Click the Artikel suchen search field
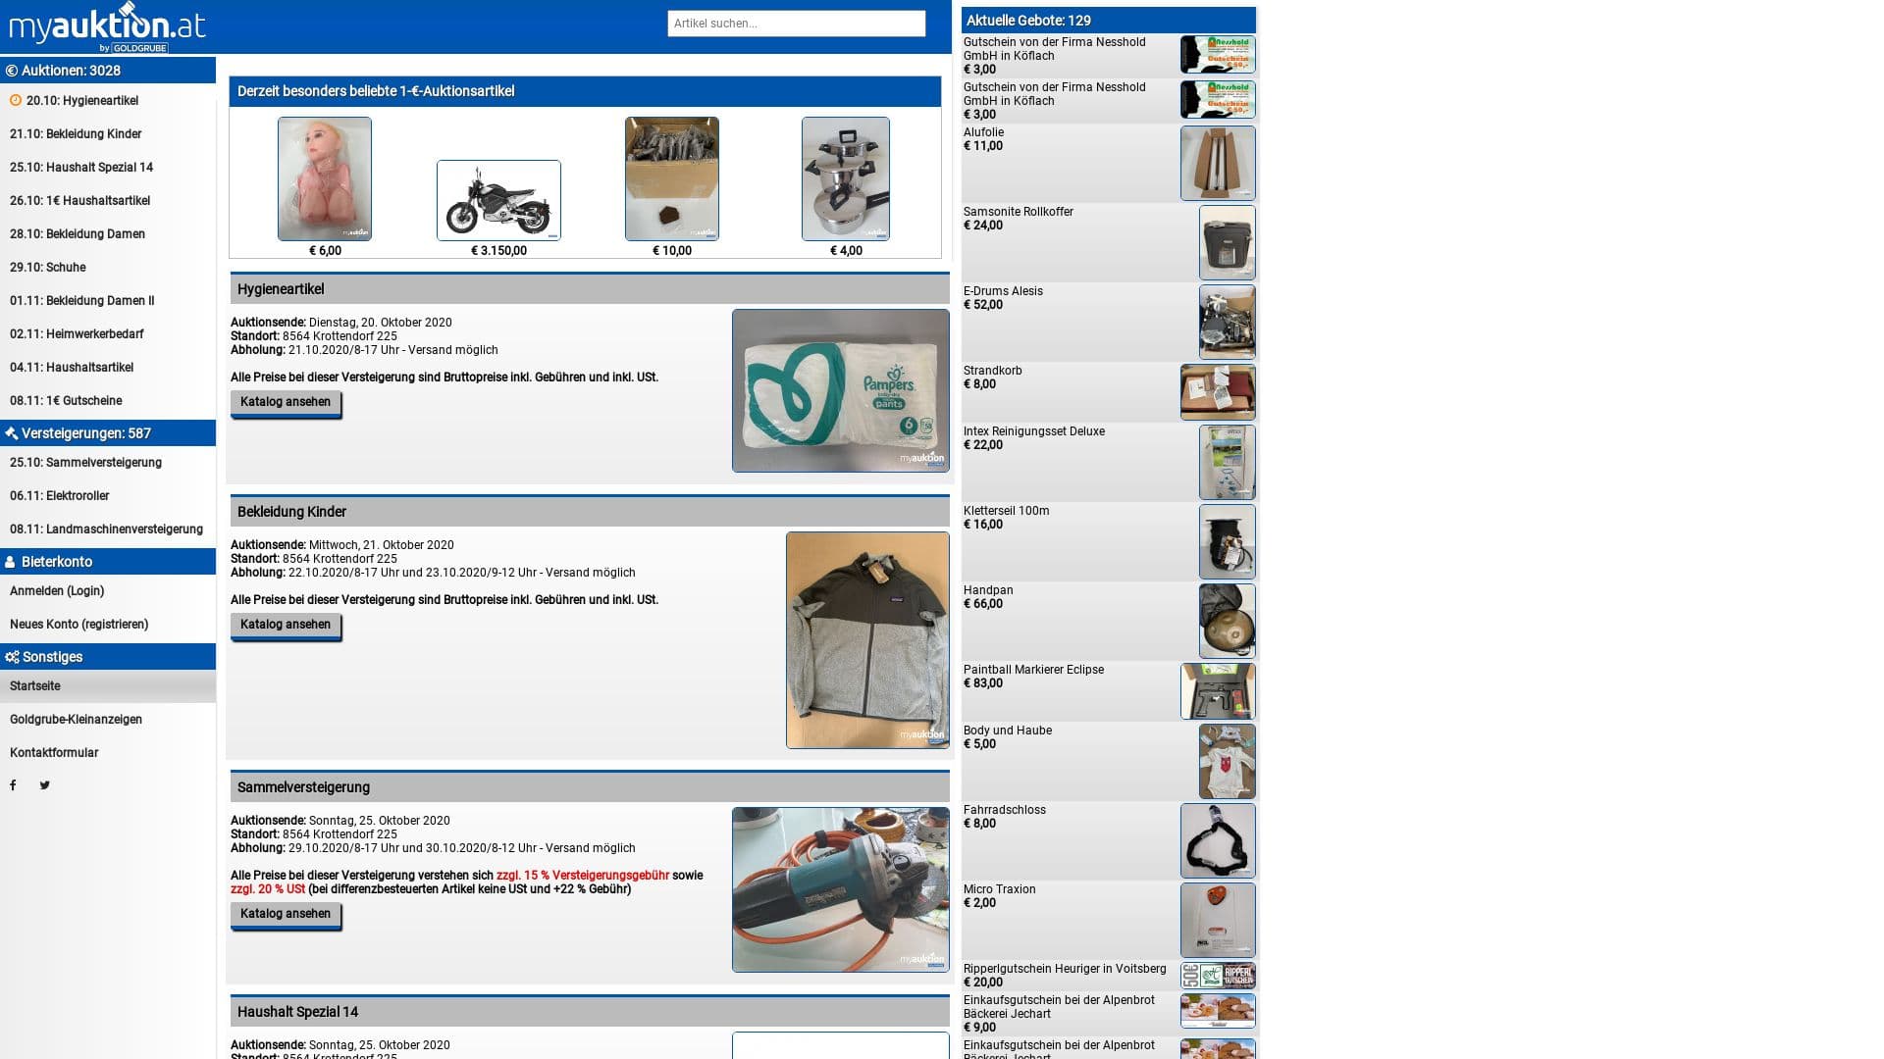Viewport: 1884px width, 1059px height. point(796,24)
